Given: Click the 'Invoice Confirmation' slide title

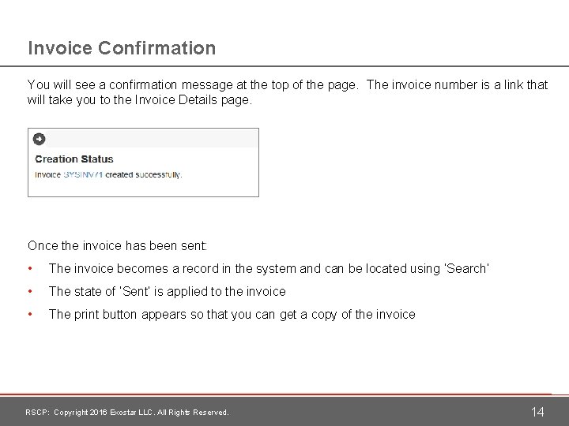Looking at the screenshot, I should pos(122,48).
